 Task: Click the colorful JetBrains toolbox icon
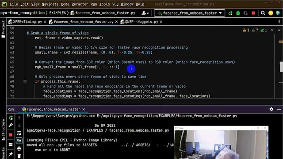click(278, 13)
